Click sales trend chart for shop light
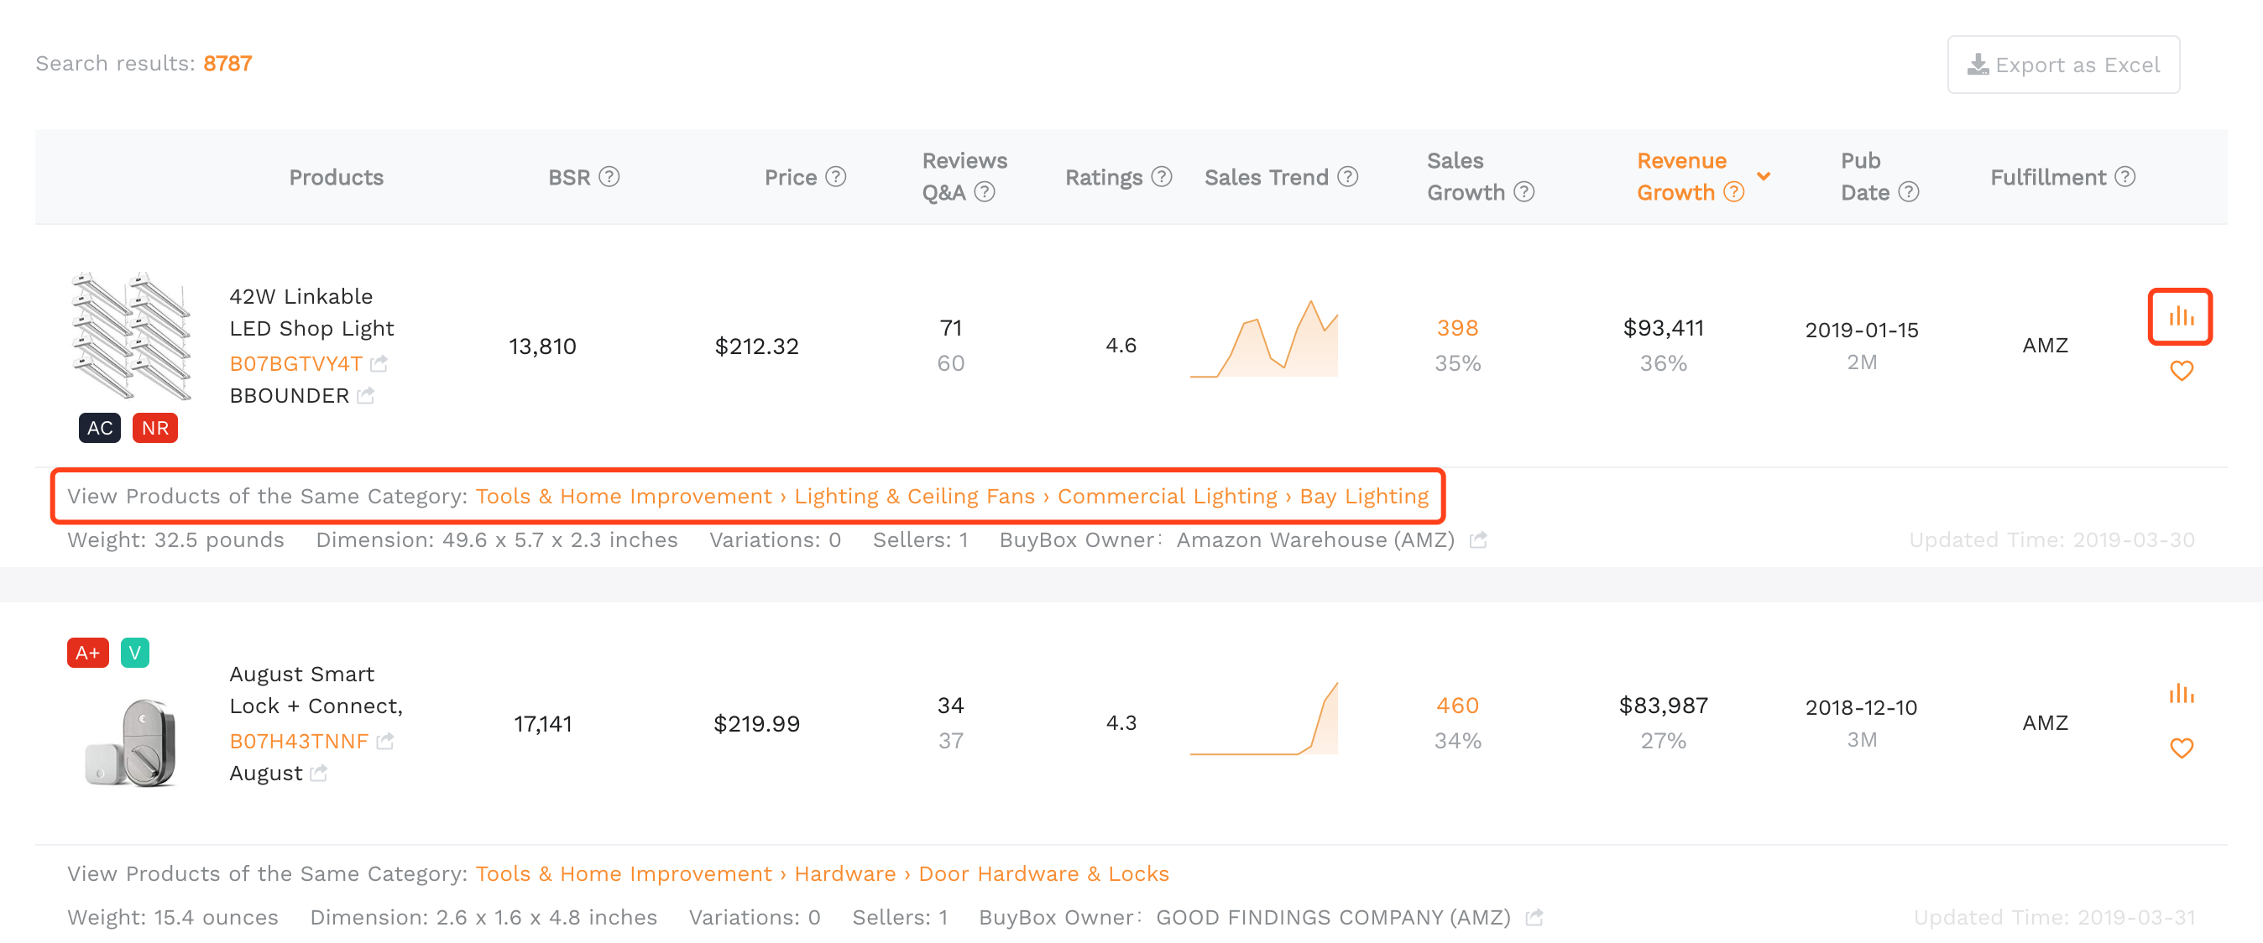This screenshot has height=943, width=2263. coord(1263,339)
